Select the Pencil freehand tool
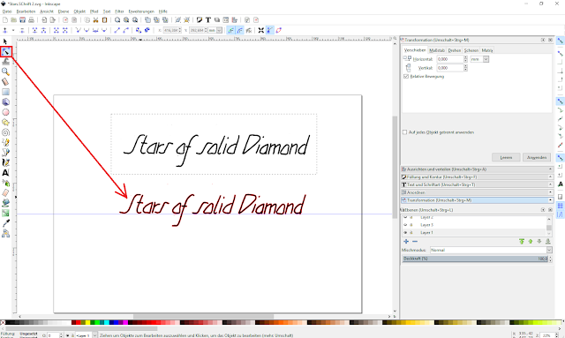The height and width of the screenshot is (338, 565). (x=5, y=143)
